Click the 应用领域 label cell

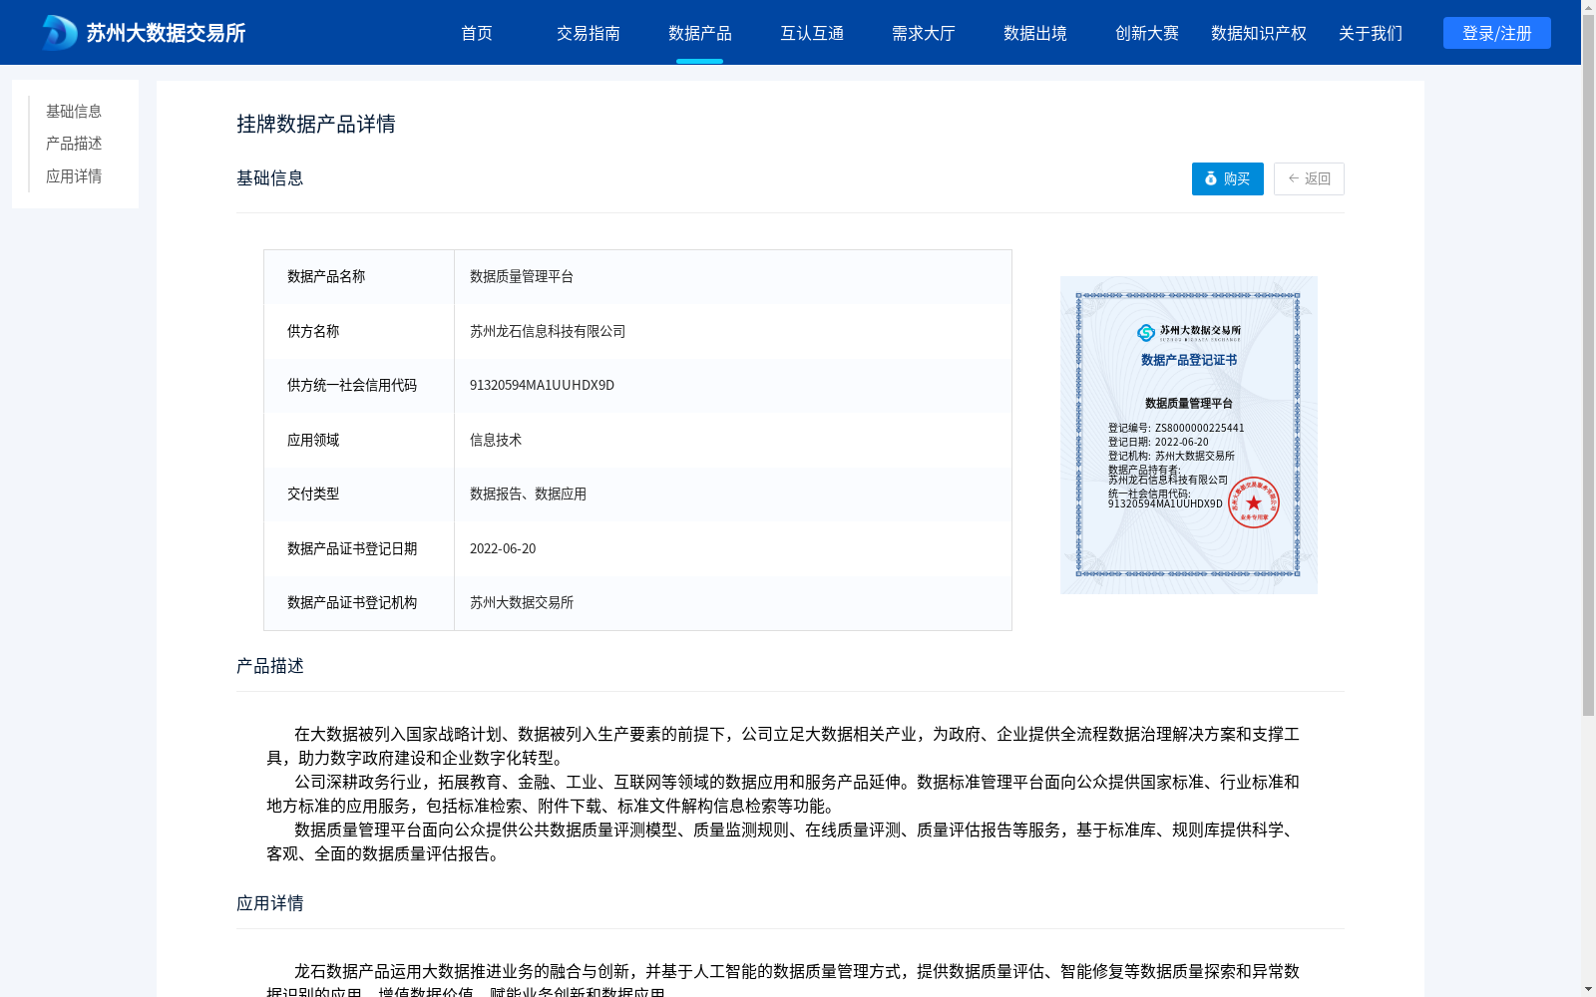[359, 440]
